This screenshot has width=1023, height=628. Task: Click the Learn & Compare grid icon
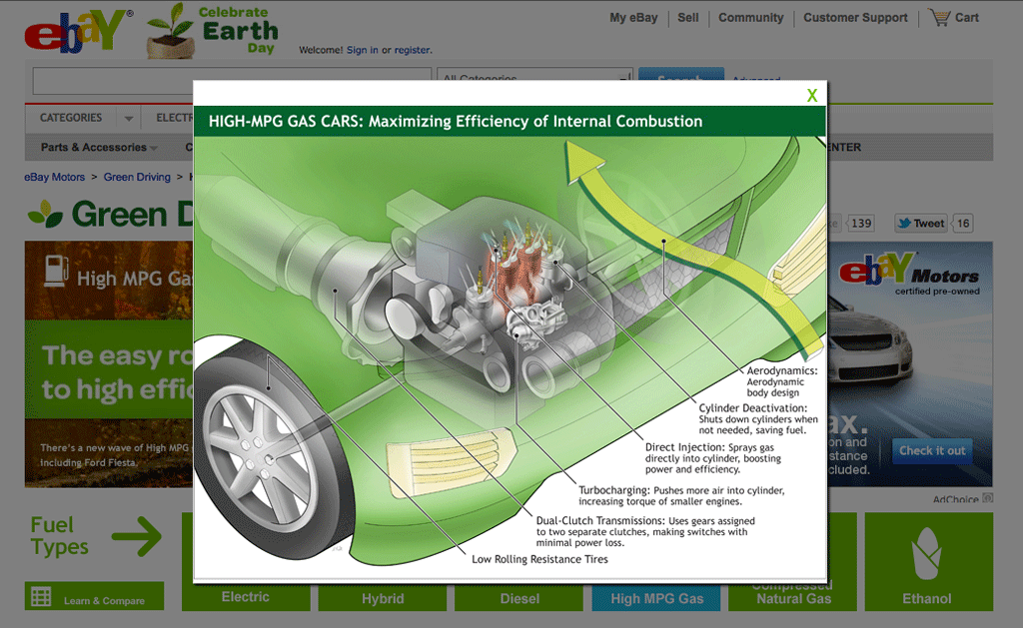(x=41, y=597)
